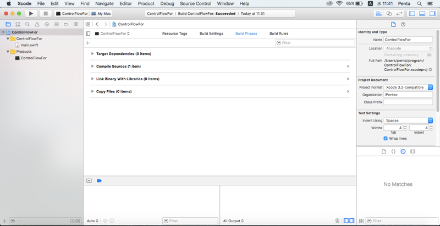The height and width of the screenshot is (226, 440).
Task: Switch to the Version editor
Action: pos(399,13)
